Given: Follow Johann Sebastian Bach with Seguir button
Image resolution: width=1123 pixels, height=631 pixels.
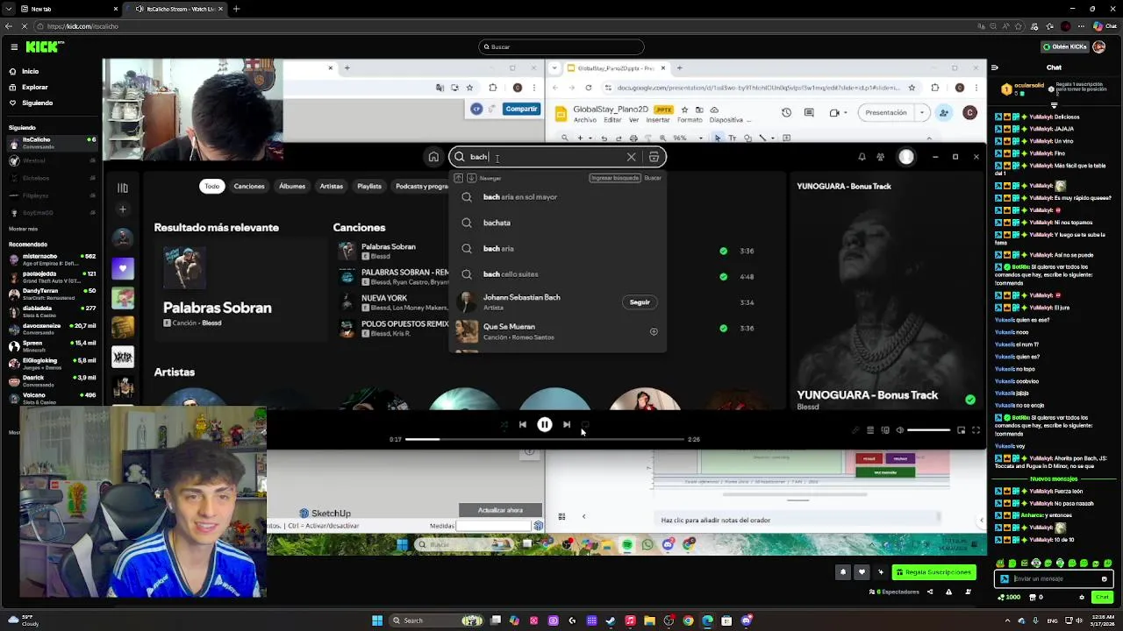Looking at the screenshot, I should coord(640,302).
